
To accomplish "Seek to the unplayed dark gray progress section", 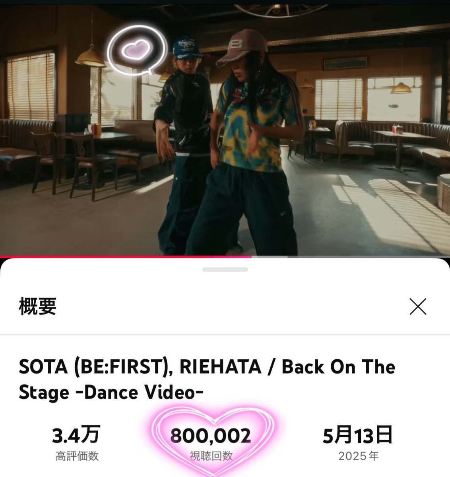I will (x=369, y=257).
